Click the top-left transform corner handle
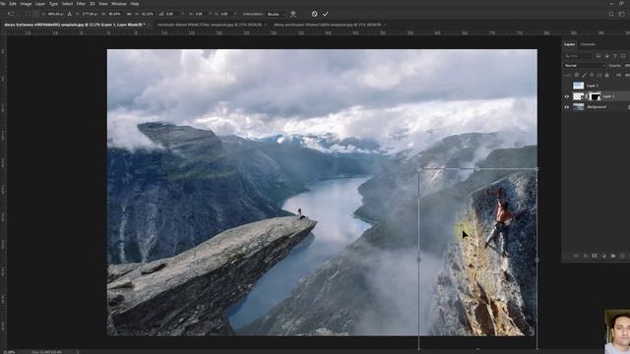Viewport: 630px width, 354px height. click(x=419, y=169)
